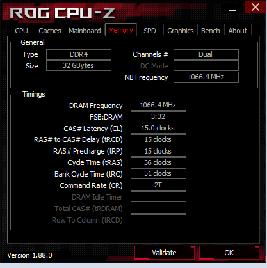Select the Mainboard tab

(x=85, y=31)
